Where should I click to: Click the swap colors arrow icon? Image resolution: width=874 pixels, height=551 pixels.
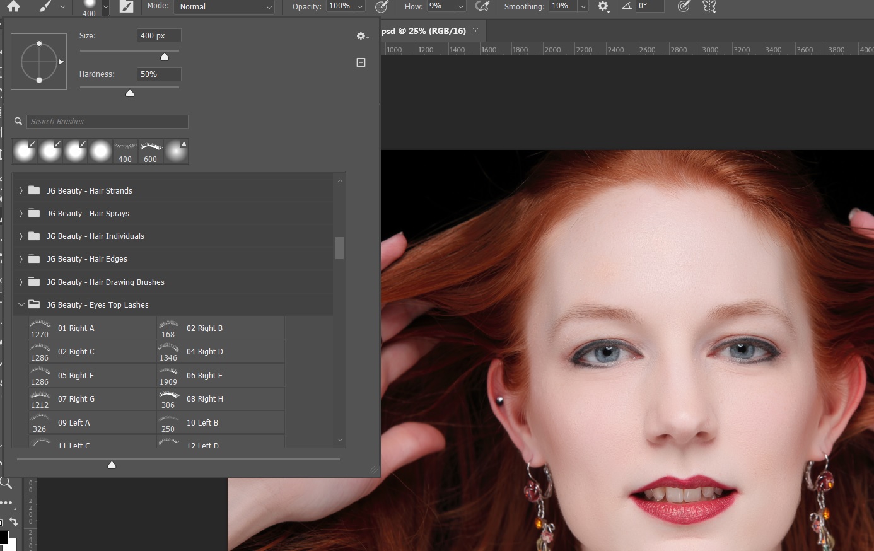pyautogui.click(x=13, y=522)
